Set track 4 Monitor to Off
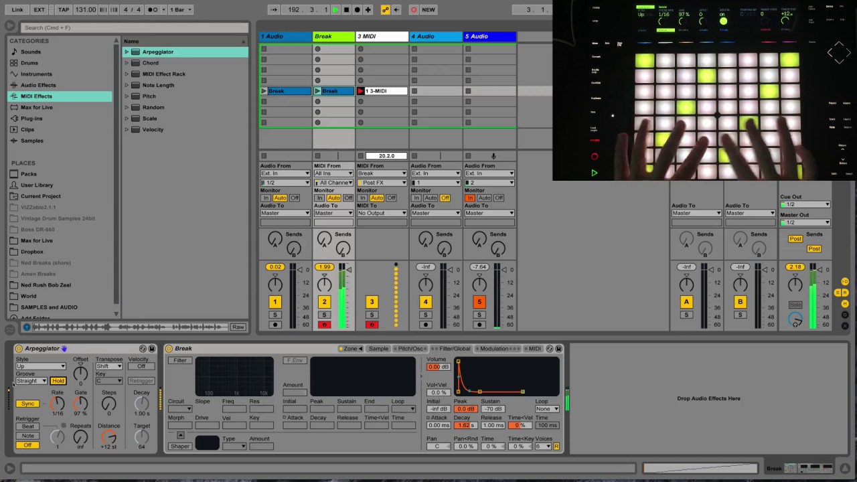The height and width of the screenshot is (482, 857). (445, 198)
